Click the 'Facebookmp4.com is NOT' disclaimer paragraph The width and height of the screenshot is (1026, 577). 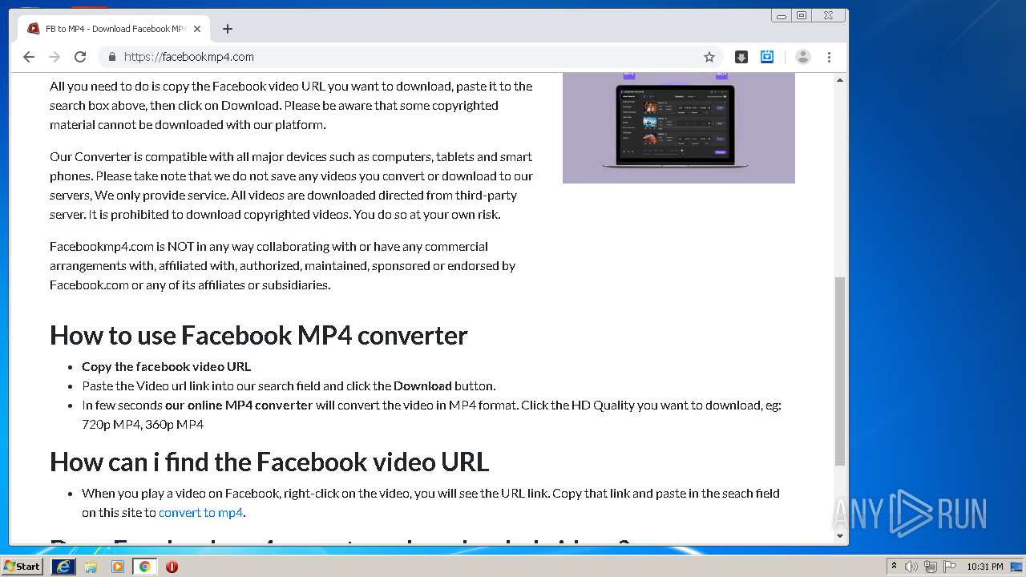pos(282,265)
